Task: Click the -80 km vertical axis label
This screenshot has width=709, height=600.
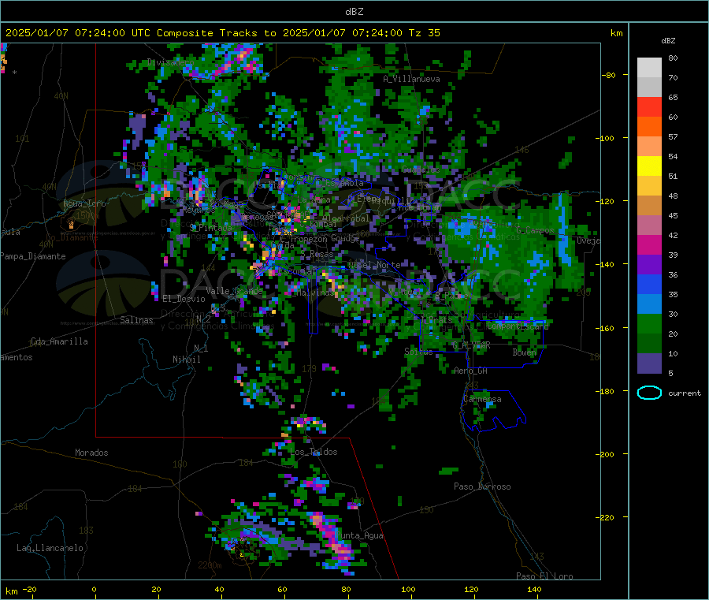Action: pos(609,75)
